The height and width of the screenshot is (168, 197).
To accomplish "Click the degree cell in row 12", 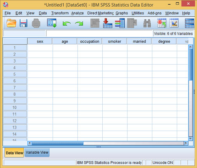I will [165, 121].
